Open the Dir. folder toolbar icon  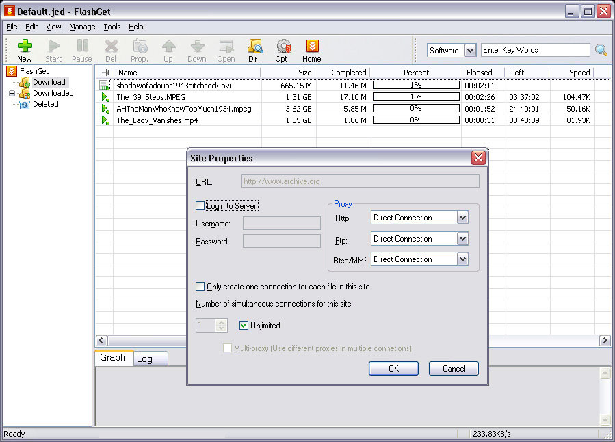pos(255,47)
